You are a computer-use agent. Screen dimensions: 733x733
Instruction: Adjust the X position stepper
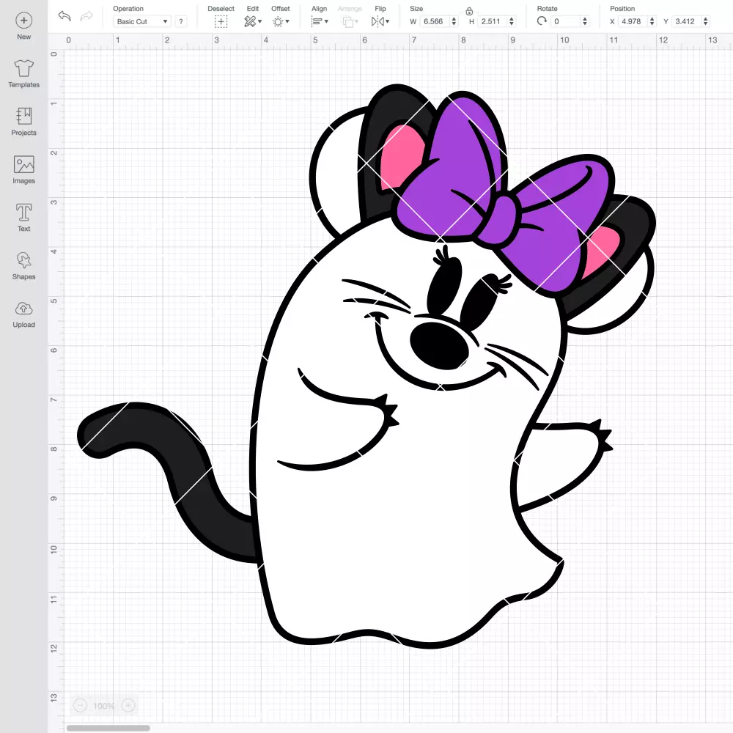coord(652,21)
